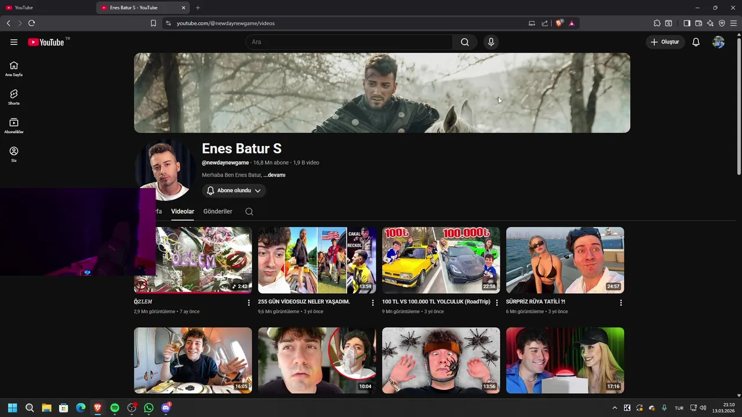The width and height of the screenshot is (742, 417).
Task: Open Ana Sayfa in the sidebar
Action: (14, 69)
